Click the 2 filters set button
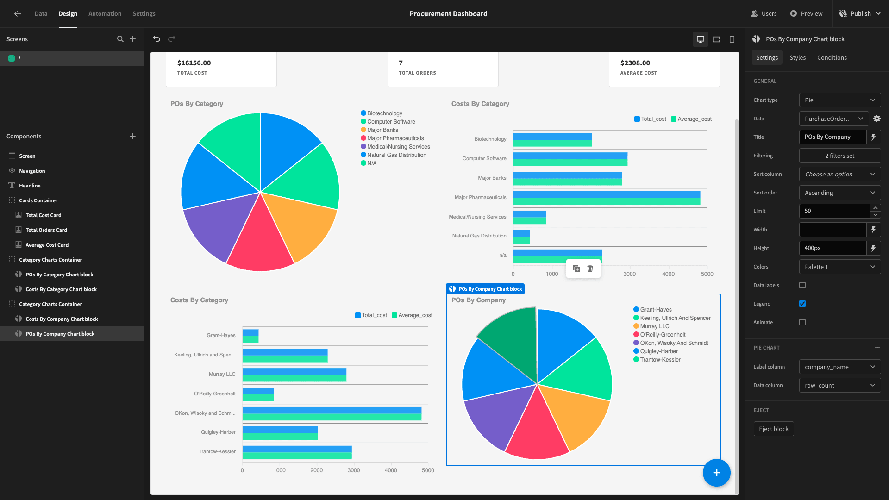889x500 pixels. tap(839, 156)
